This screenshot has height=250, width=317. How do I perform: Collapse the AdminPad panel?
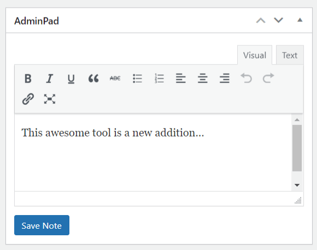(x=300, y=20)
